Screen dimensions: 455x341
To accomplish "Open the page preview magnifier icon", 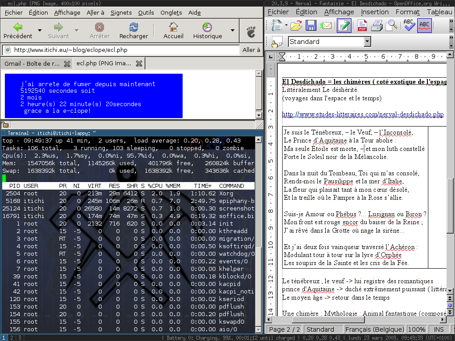I will (391, 25).
